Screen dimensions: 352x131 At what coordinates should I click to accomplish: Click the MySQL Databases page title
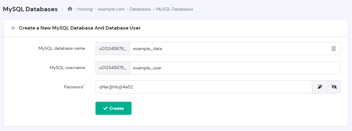click(30, 9)
